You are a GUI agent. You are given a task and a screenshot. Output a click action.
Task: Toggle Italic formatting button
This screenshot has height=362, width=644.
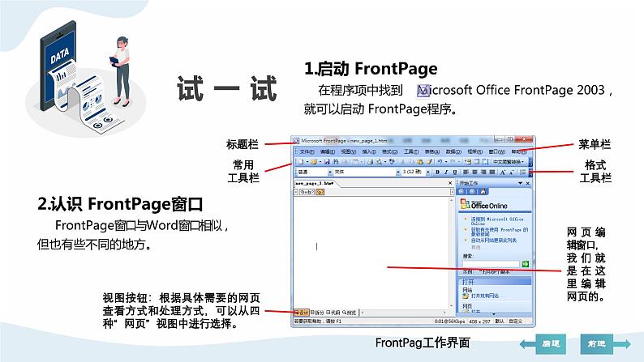click(445, 172)
